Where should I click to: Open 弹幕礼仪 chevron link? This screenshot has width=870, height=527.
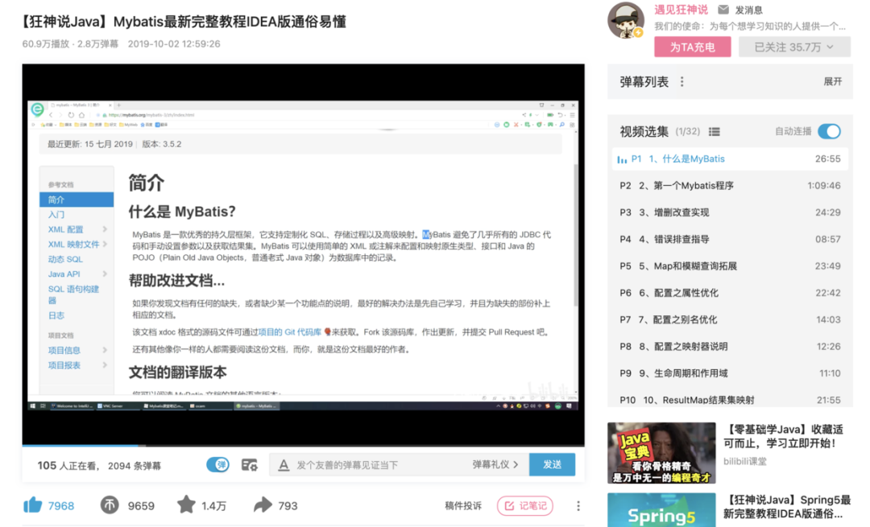point(495,464)
